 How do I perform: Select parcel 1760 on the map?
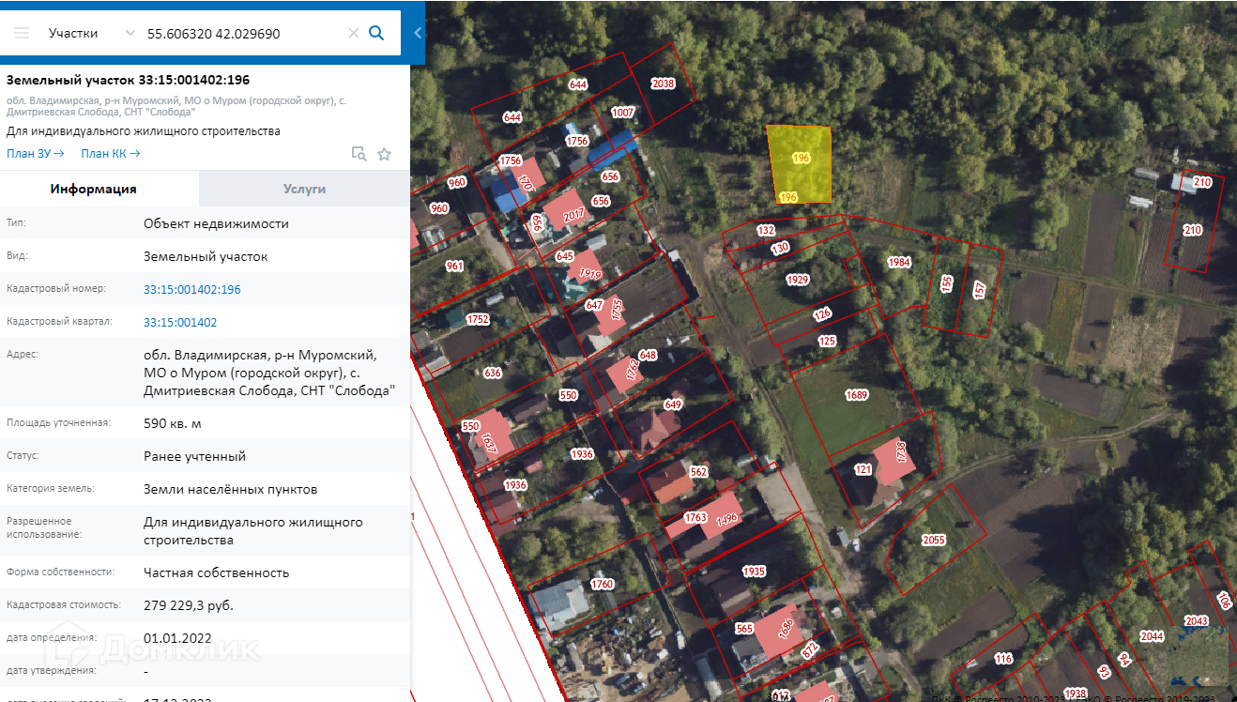point(602,585)
